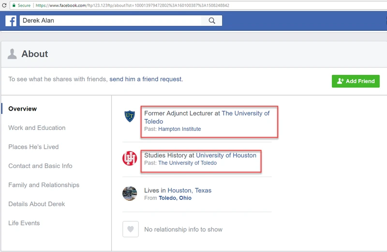Screen dimensions: 387x252
Task: Click the secure padlock icon
Action: (14, 5)
